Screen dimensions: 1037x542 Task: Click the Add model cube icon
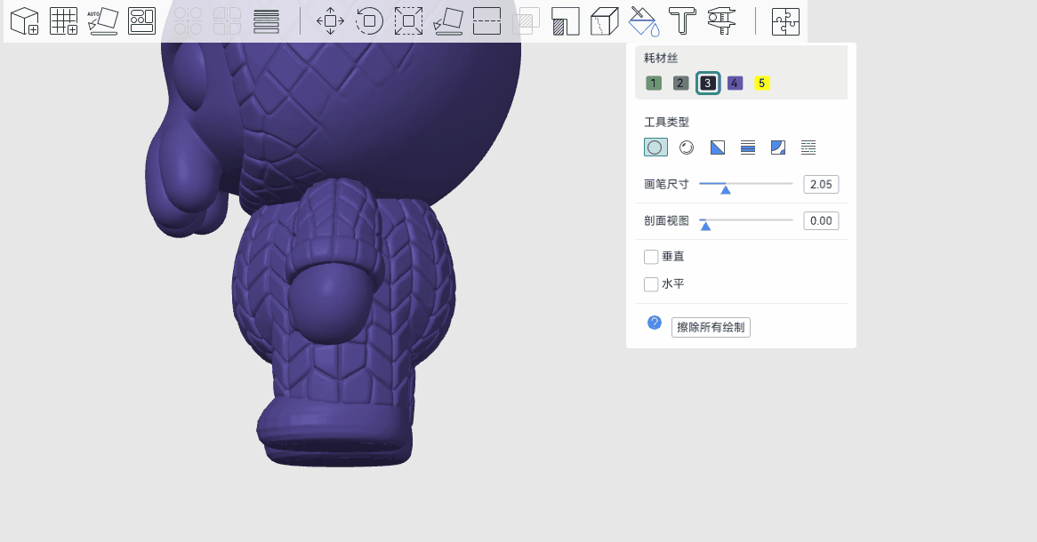coord(25,21)
